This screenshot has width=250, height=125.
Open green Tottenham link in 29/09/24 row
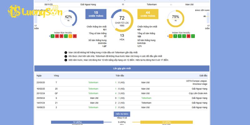[x=146, y=98]
